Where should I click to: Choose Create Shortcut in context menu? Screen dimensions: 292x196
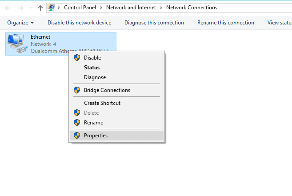coord(117,103)
